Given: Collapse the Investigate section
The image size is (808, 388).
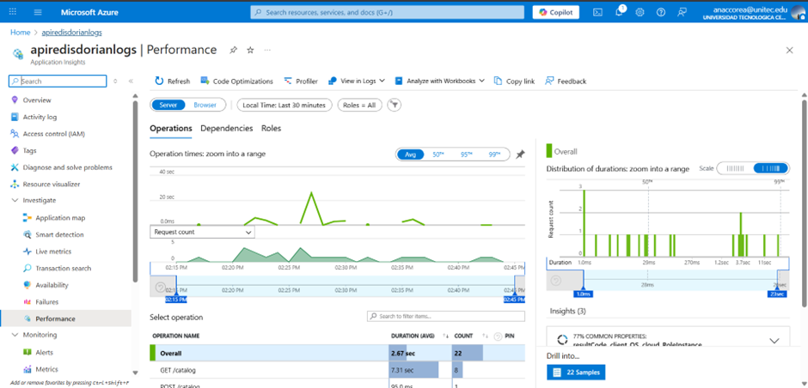Looking at the screenshot, I should click(15, 200).
